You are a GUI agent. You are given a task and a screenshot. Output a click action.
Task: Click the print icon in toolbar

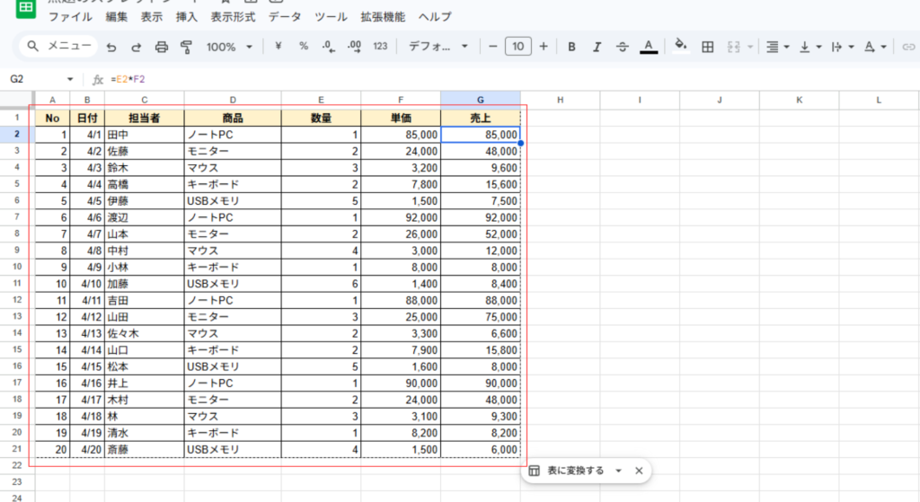(162, 47)
